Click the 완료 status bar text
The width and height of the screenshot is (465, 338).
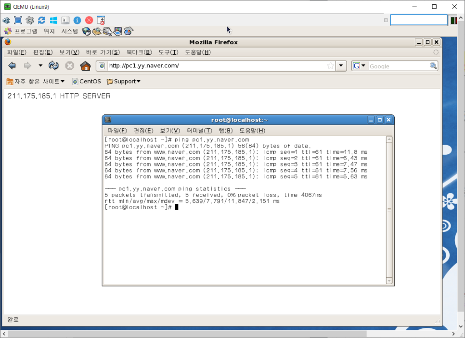13,320
